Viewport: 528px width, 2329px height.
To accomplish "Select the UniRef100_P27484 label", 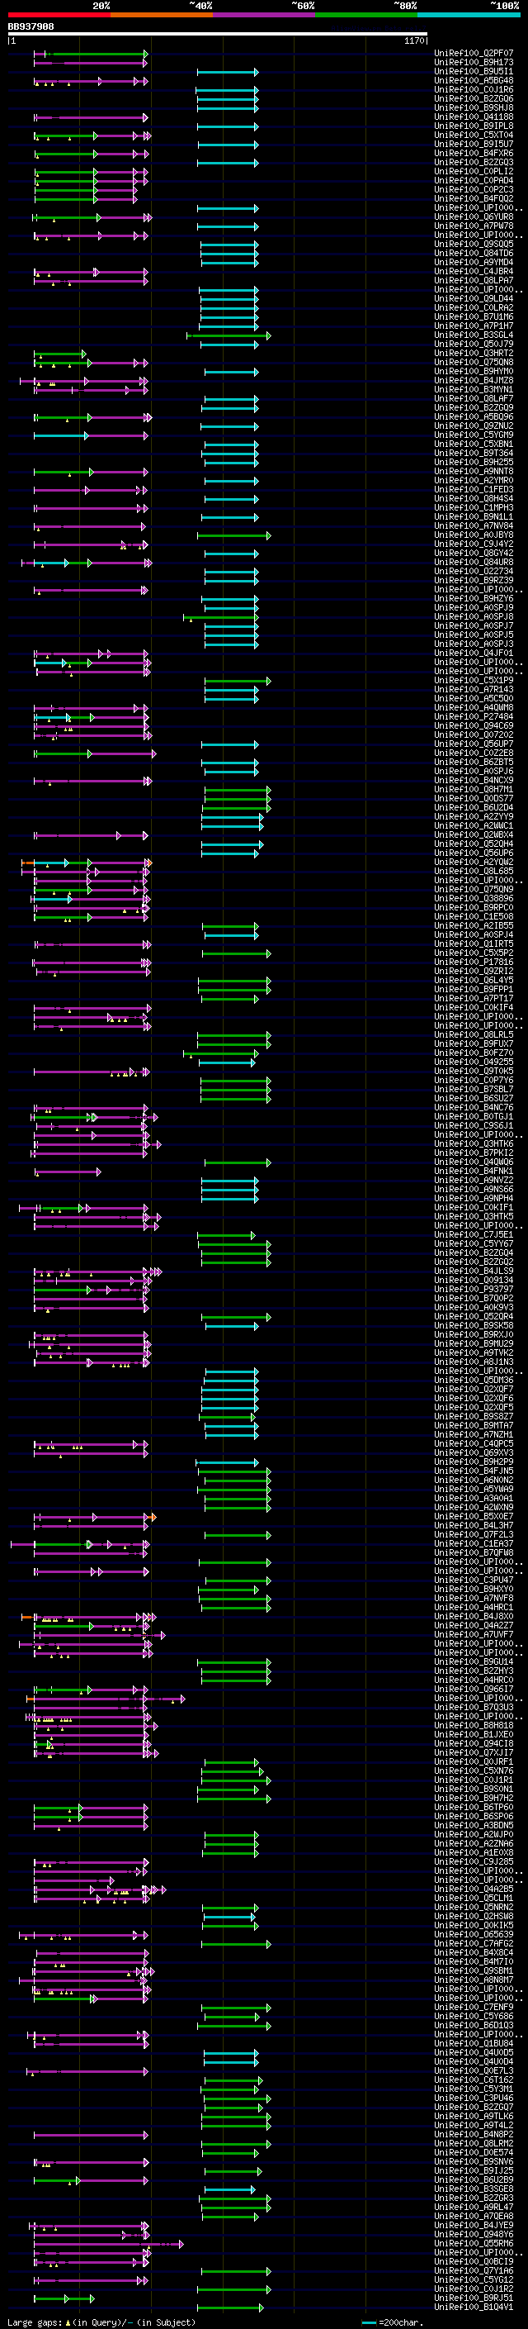I will [474, 717].
